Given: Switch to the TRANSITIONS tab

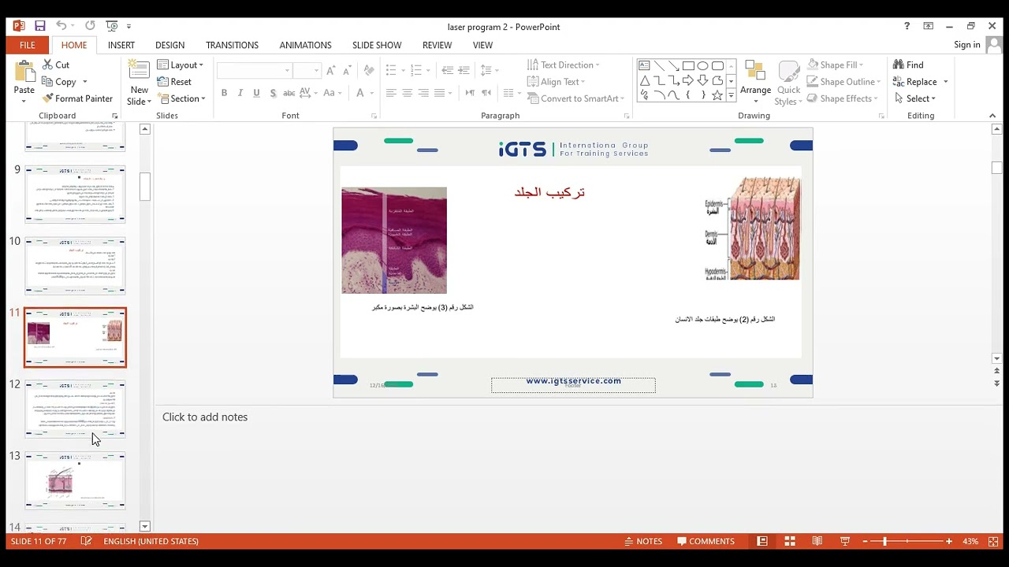Looking at the screenshot, I should tap(232, 45).
